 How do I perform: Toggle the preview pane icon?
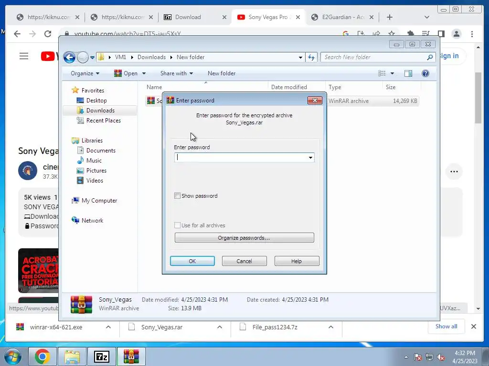(408, 73)
